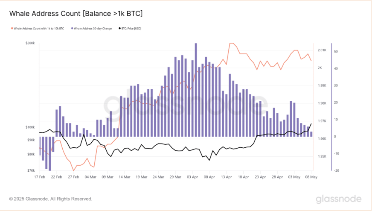This screenshot has width=372, height=211.
Task: Click the 03 Apr date tick label
Action: point(193,176)
